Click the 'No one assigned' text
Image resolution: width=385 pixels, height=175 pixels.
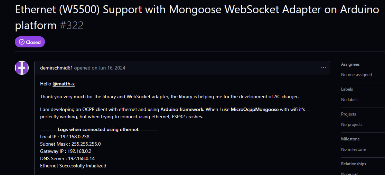click(356, 75)
